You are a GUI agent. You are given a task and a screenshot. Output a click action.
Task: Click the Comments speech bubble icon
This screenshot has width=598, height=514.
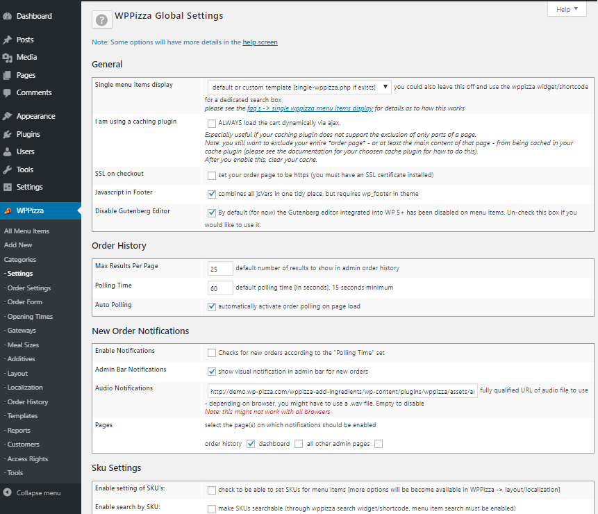pyautogui.click(x=8, y=93)
